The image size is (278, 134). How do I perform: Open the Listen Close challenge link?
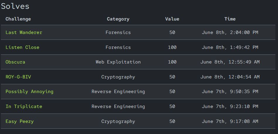(22, 47)
